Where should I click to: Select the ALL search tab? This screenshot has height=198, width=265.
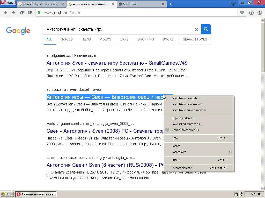click(x=49, y=39)
